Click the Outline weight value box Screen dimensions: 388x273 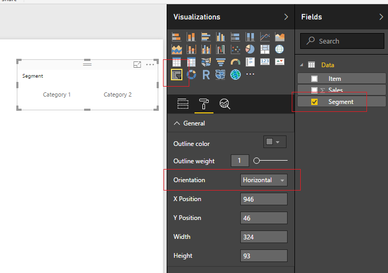tap(240, 161)
